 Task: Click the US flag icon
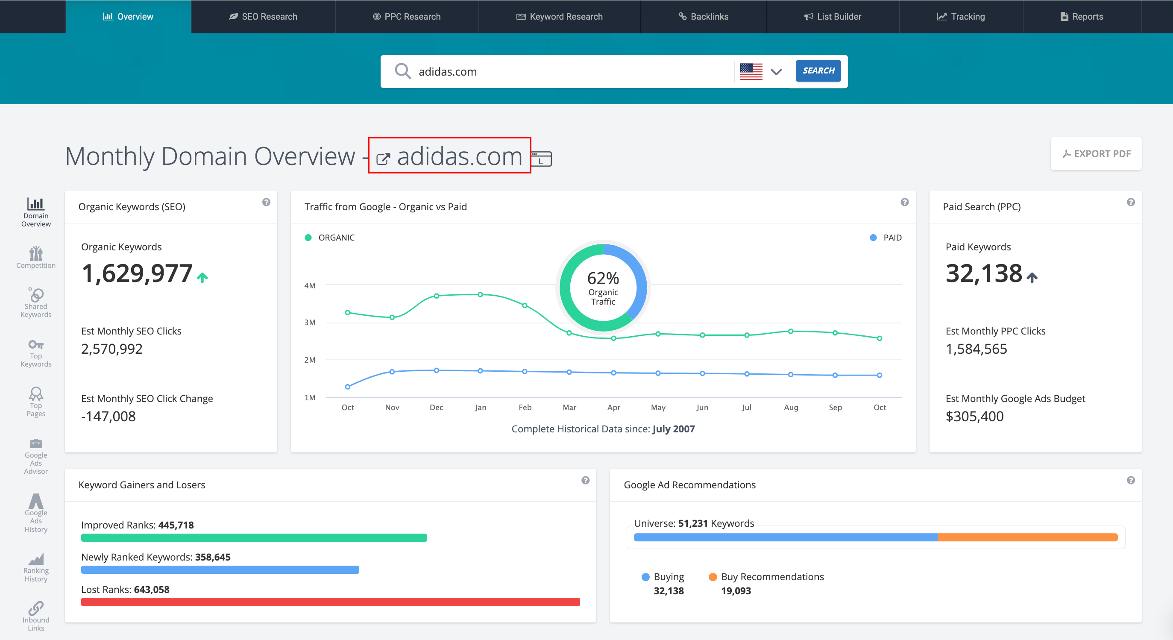751,71
